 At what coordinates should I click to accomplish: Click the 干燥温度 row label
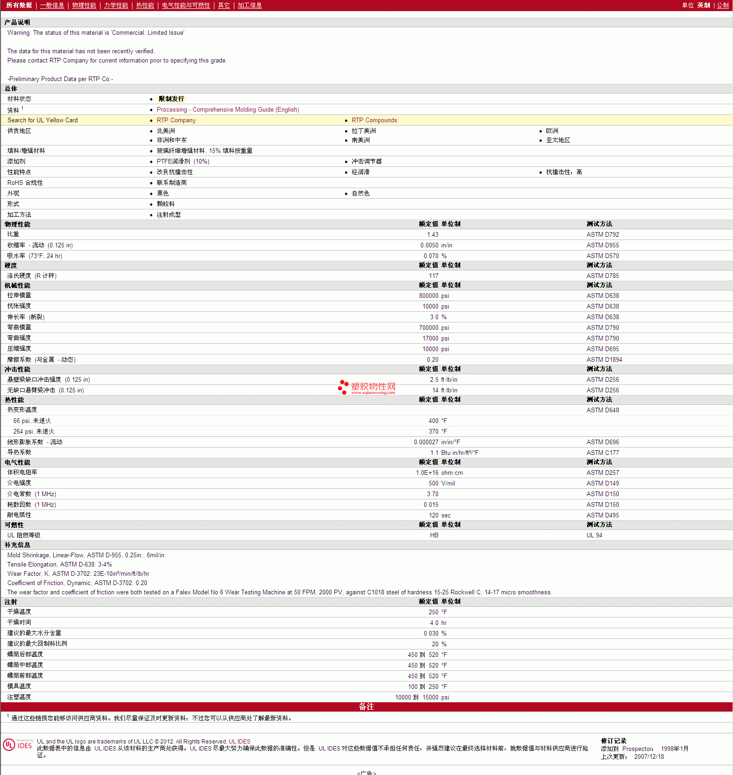pyautogui.click(x=19, y=612)
